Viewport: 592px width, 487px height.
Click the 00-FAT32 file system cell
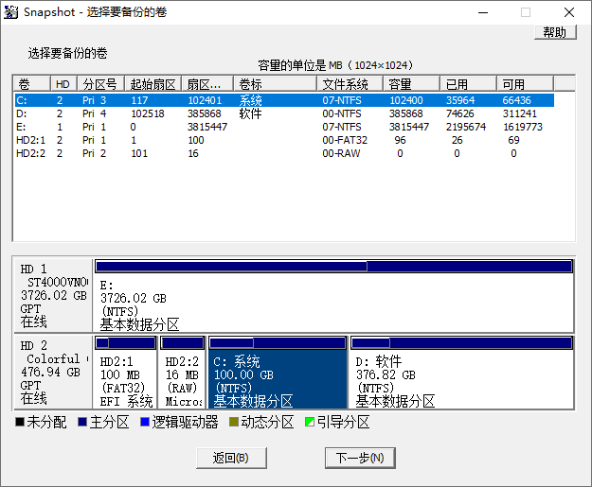click(345, 140)
